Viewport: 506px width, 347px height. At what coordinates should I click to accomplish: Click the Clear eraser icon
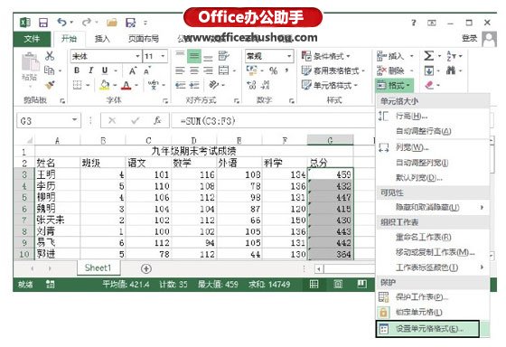tap(429, 85)
